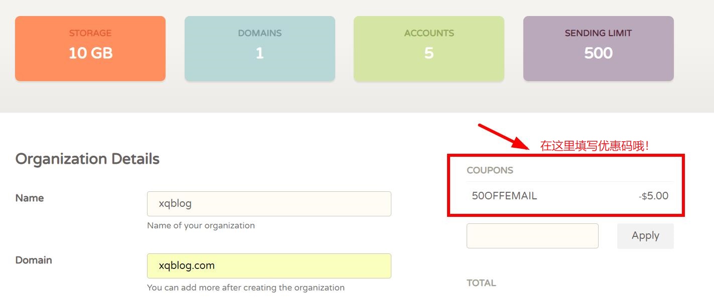This screenshot has width=714, height=301.
Task: Click the COUPONS section label
Action: [x=490, y=170]
